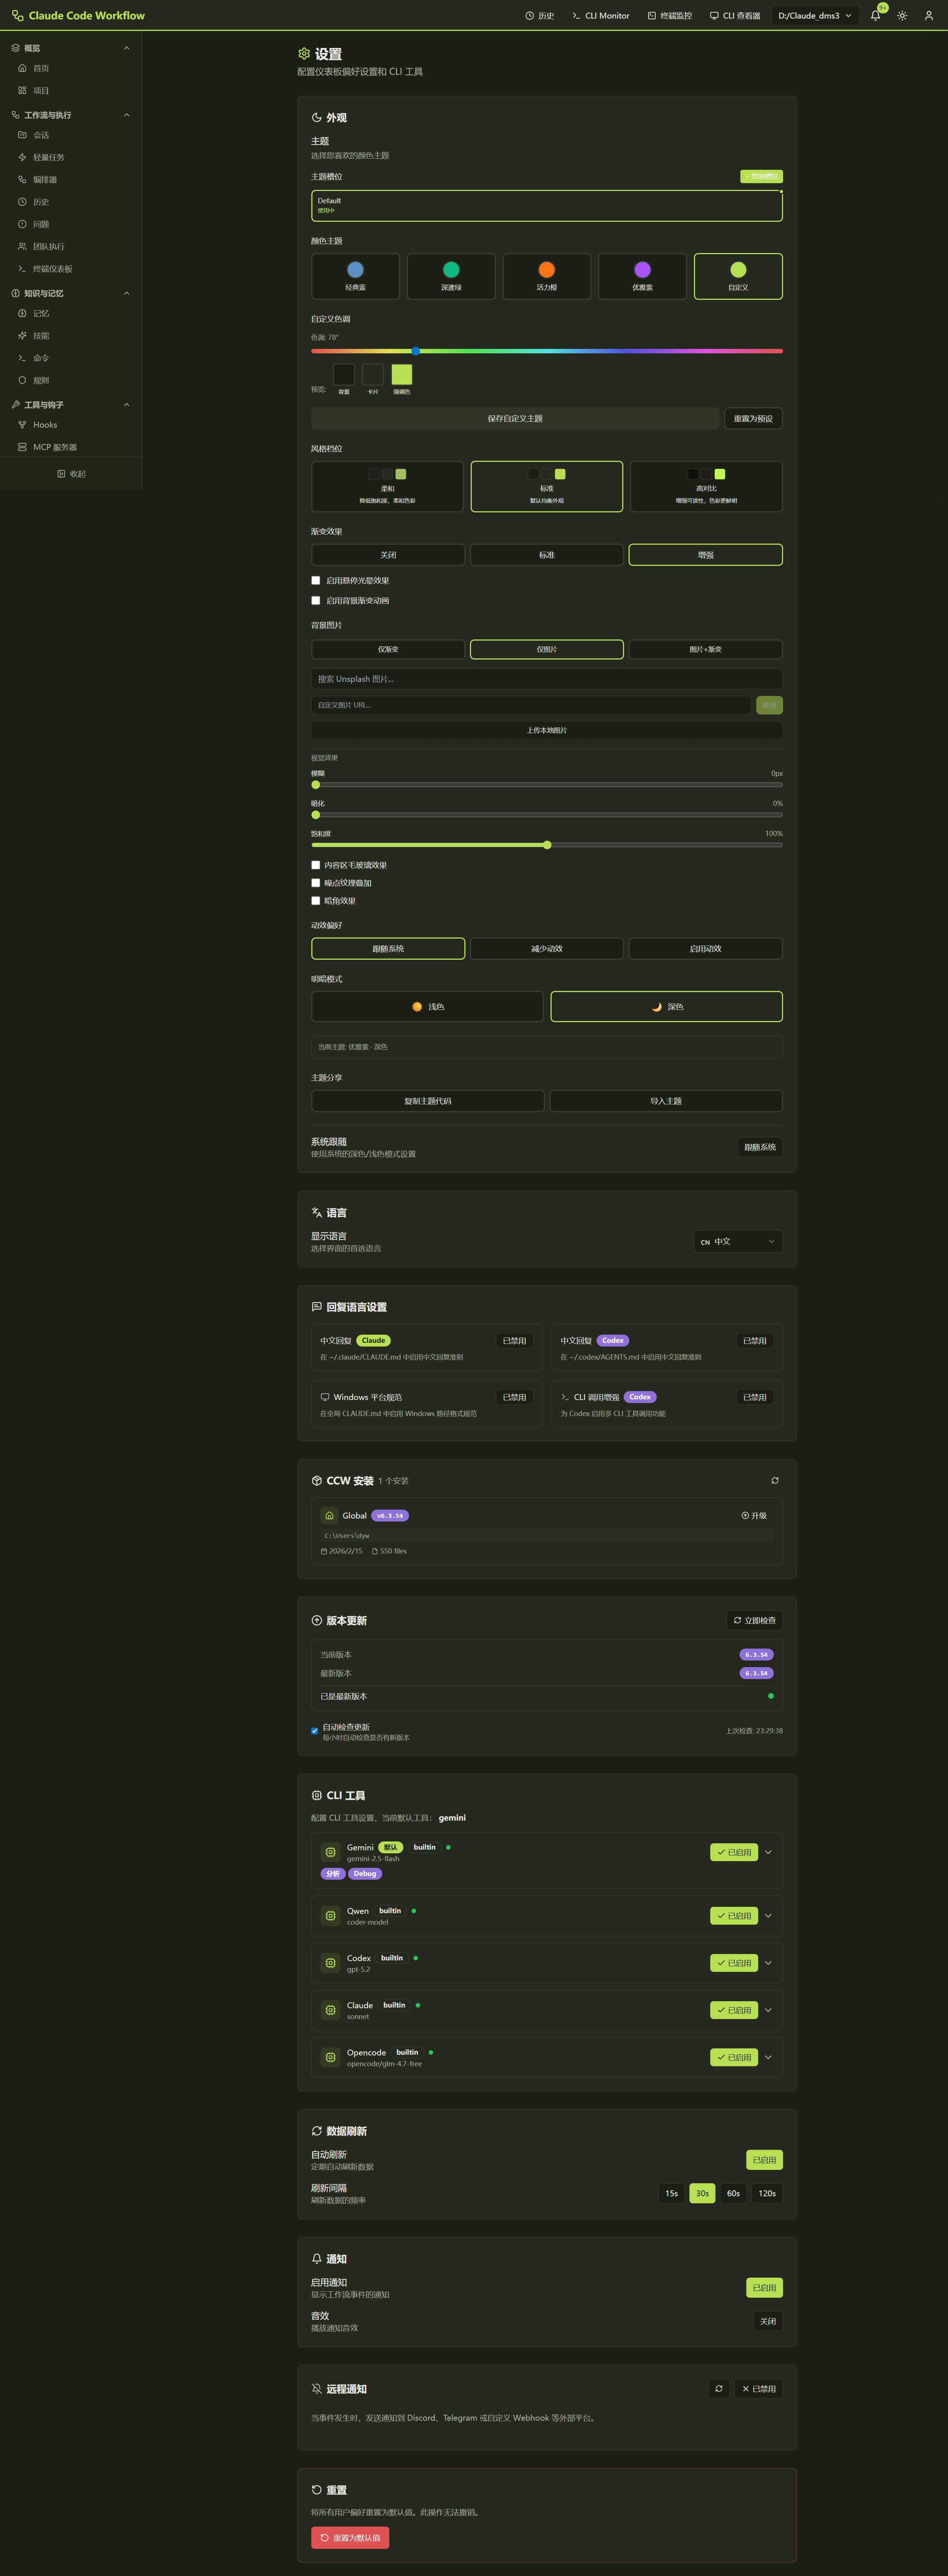The width and height of the screenshot is (948, 2576).
Task: Expand the Gemini CLI tool details
Action: (768, 1852)
